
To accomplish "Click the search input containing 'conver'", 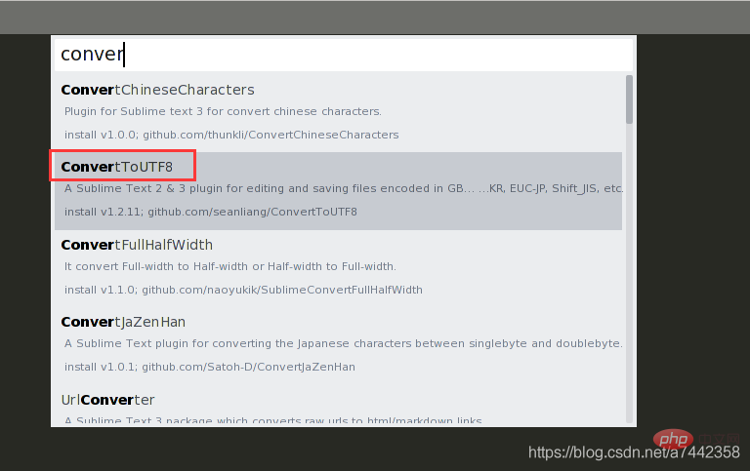I will [344, 54].
